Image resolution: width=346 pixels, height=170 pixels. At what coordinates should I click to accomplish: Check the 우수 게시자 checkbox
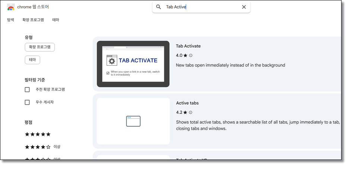click(27, 102)
